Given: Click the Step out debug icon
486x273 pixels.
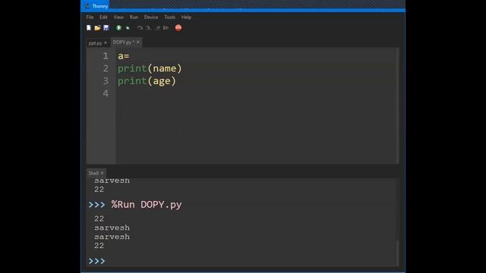Looking at the screenshot, I should pyautogui.click(x=157, y=28).
